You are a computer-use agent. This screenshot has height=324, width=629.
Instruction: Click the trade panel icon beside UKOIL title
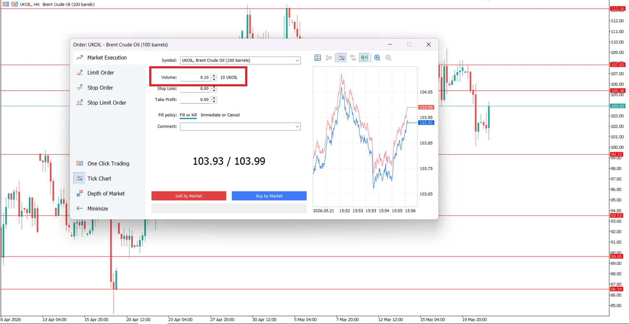(15, 4)
